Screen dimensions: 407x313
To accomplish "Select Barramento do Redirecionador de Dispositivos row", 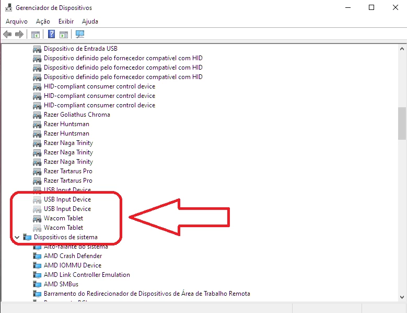I will 147,294.
